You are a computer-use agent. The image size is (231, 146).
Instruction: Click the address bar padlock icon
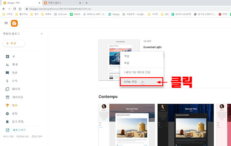[27, 9]
